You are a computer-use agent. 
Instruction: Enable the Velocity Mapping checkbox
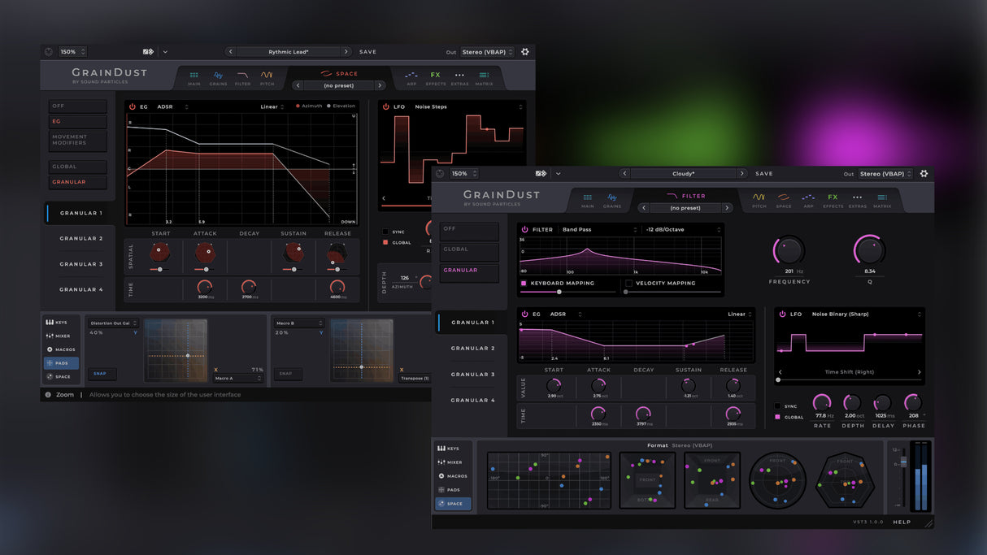(x=628, y=283)
